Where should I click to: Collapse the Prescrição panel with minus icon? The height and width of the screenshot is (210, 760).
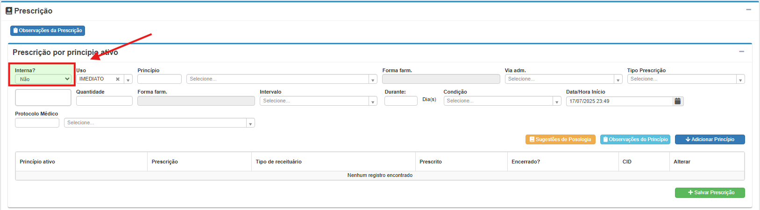[748, 10]
